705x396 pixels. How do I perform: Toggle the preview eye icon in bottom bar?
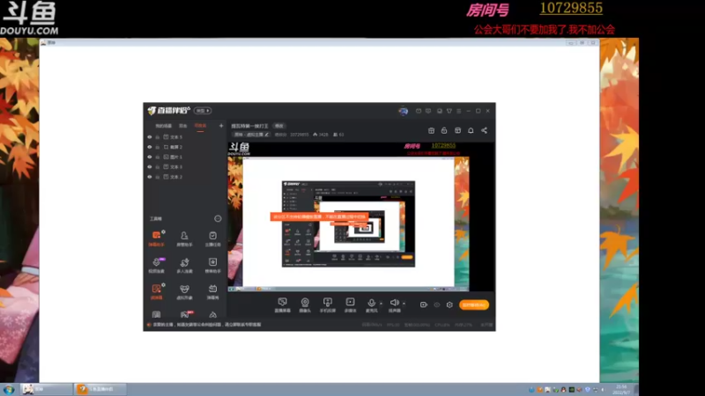tap(436, 304)
